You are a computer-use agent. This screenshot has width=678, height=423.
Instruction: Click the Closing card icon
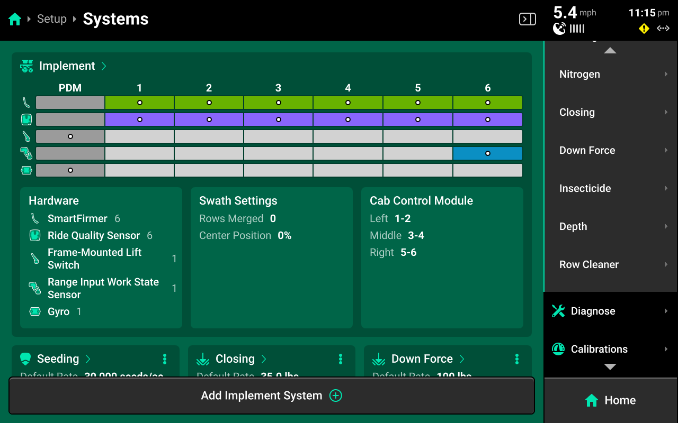202,359
